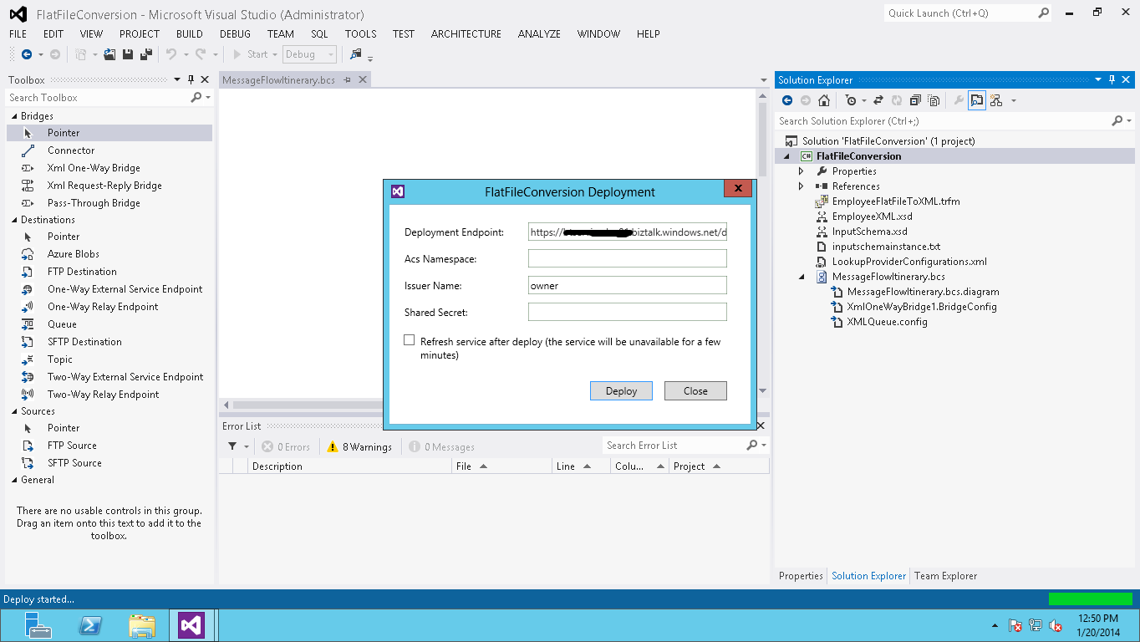Open the ANALYZE menu

(x=539, y=33)
